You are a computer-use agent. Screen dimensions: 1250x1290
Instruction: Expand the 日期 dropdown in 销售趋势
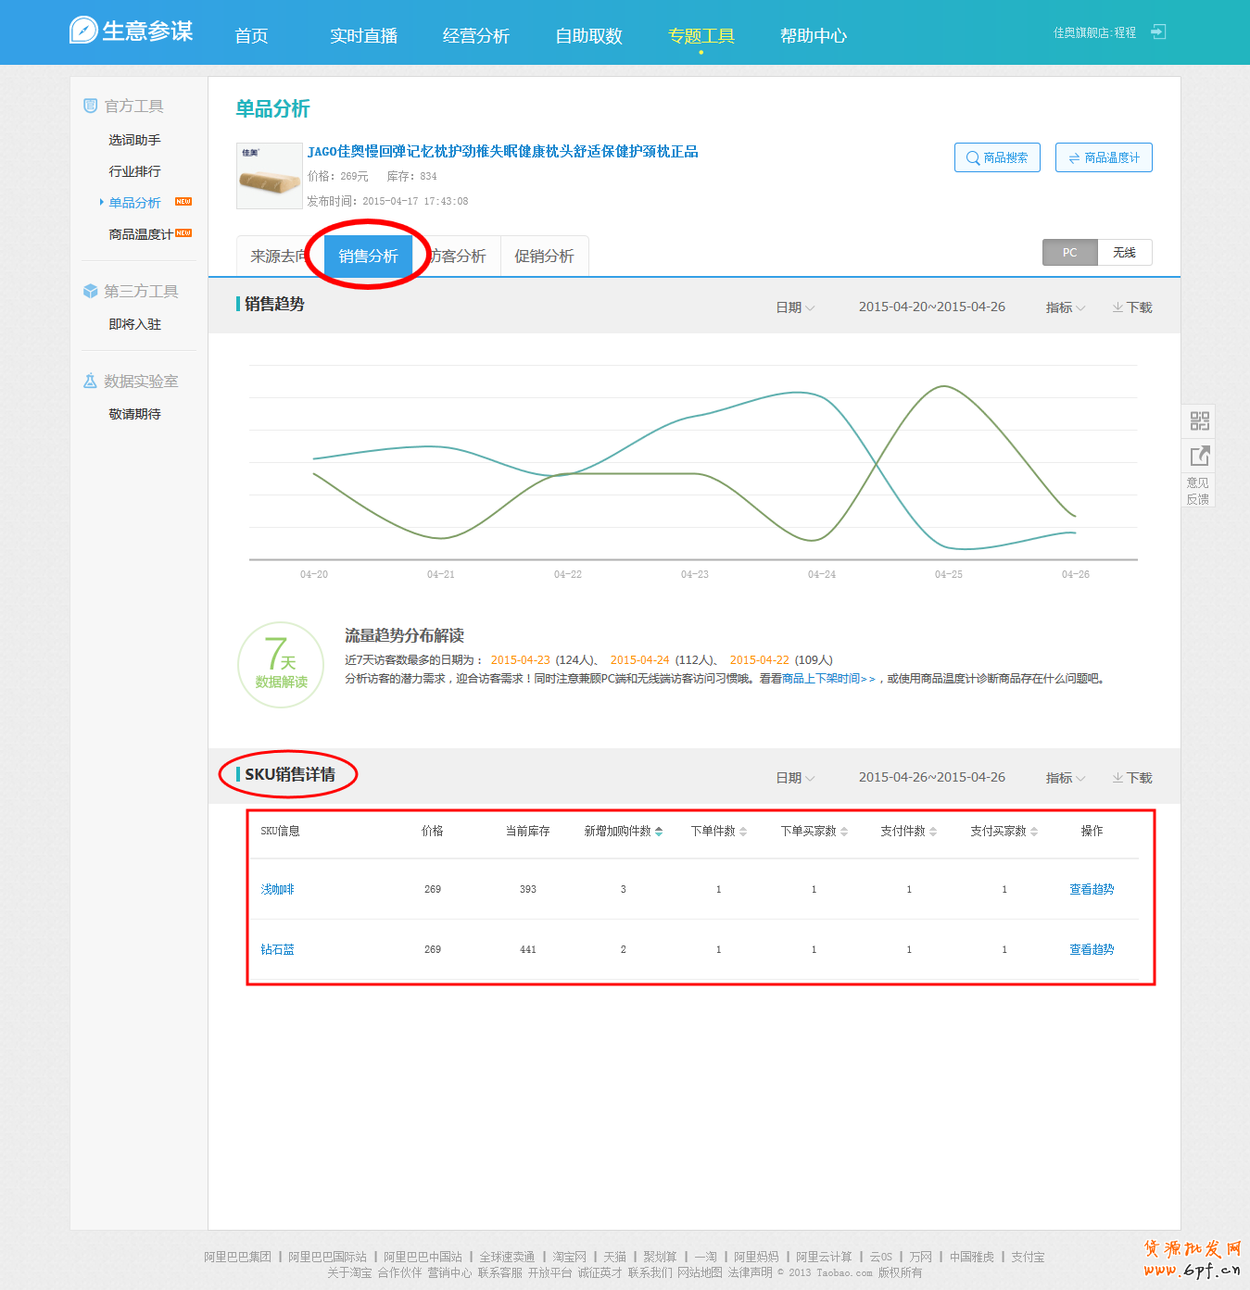pos(795,307)
